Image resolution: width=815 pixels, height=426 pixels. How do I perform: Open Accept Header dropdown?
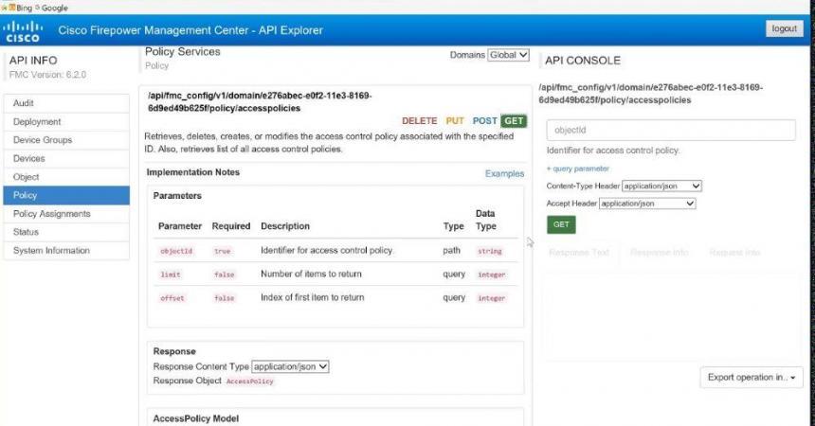647,204
